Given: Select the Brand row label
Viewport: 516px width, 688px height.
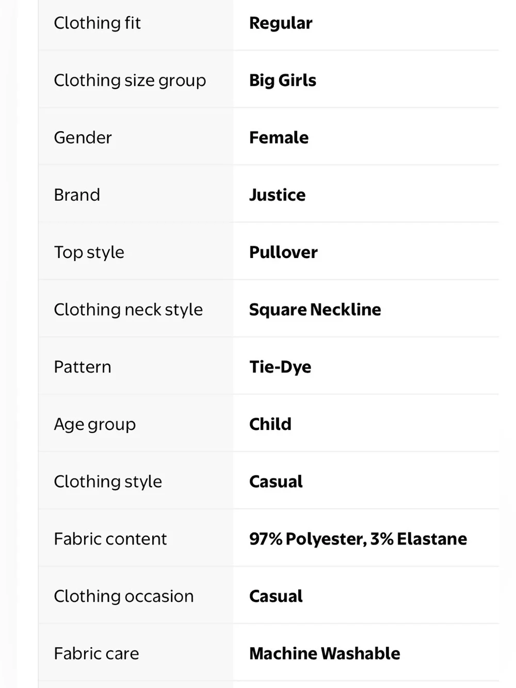Looking at the screenshot, I should (x=77, y=195).
